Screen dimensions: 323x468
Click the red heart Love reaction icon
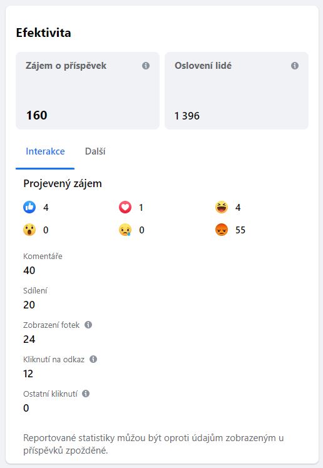(x=125, y=207)
